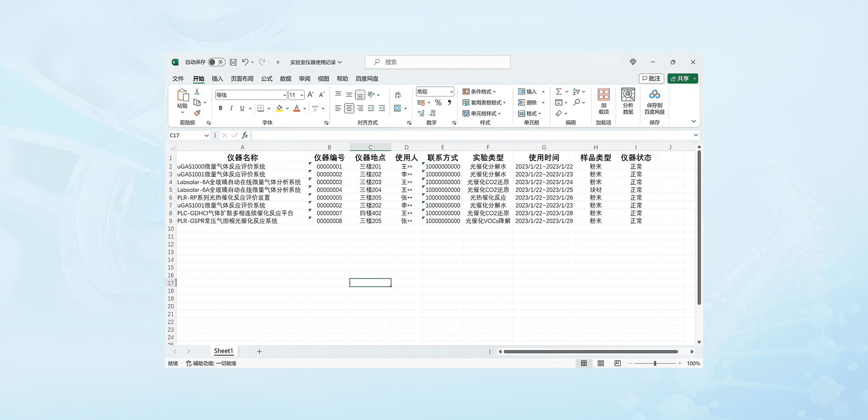Viewport: 868px width, 420px height.
Task: Click the Cut scissors icon
Action: [x=197, y=92]
